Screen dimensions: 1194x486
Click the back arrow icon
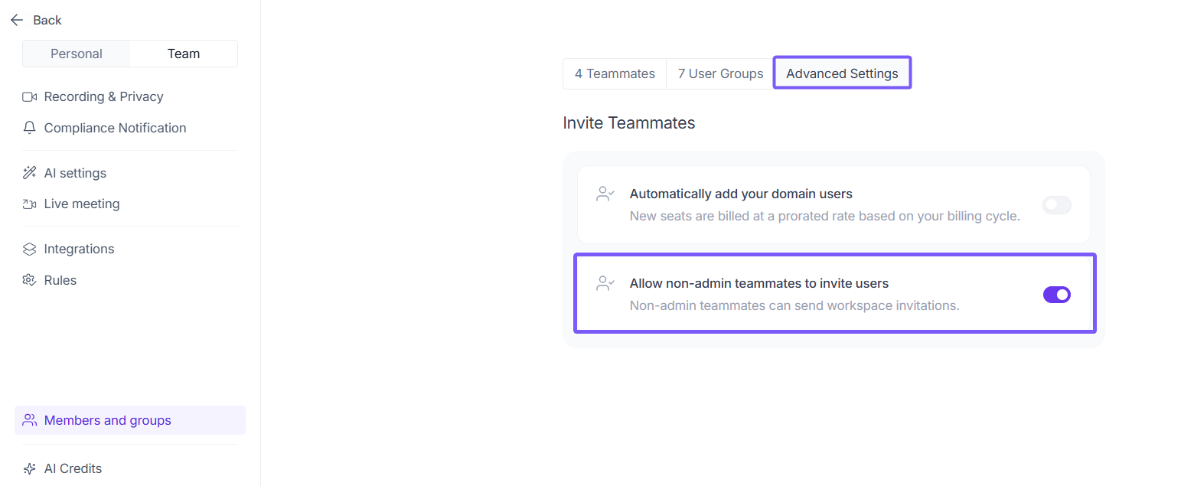[x=17, y=20]
